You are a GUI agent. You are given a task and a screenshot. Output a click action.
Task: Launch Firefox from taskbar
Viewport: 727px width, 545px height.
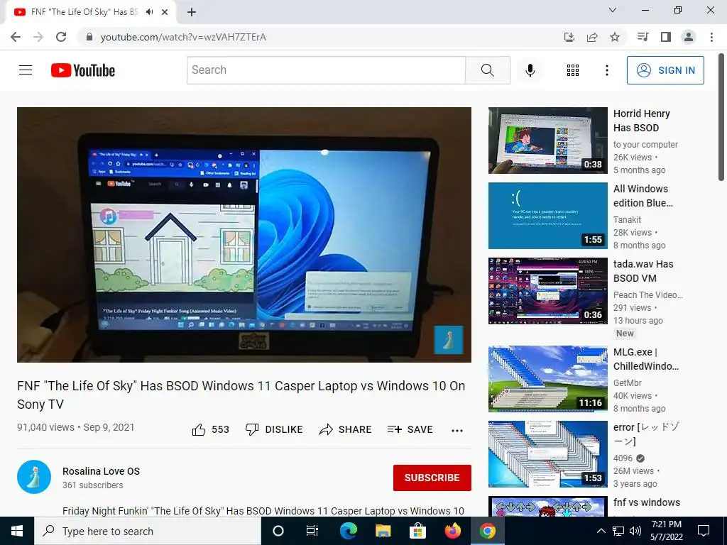(452, 531)
